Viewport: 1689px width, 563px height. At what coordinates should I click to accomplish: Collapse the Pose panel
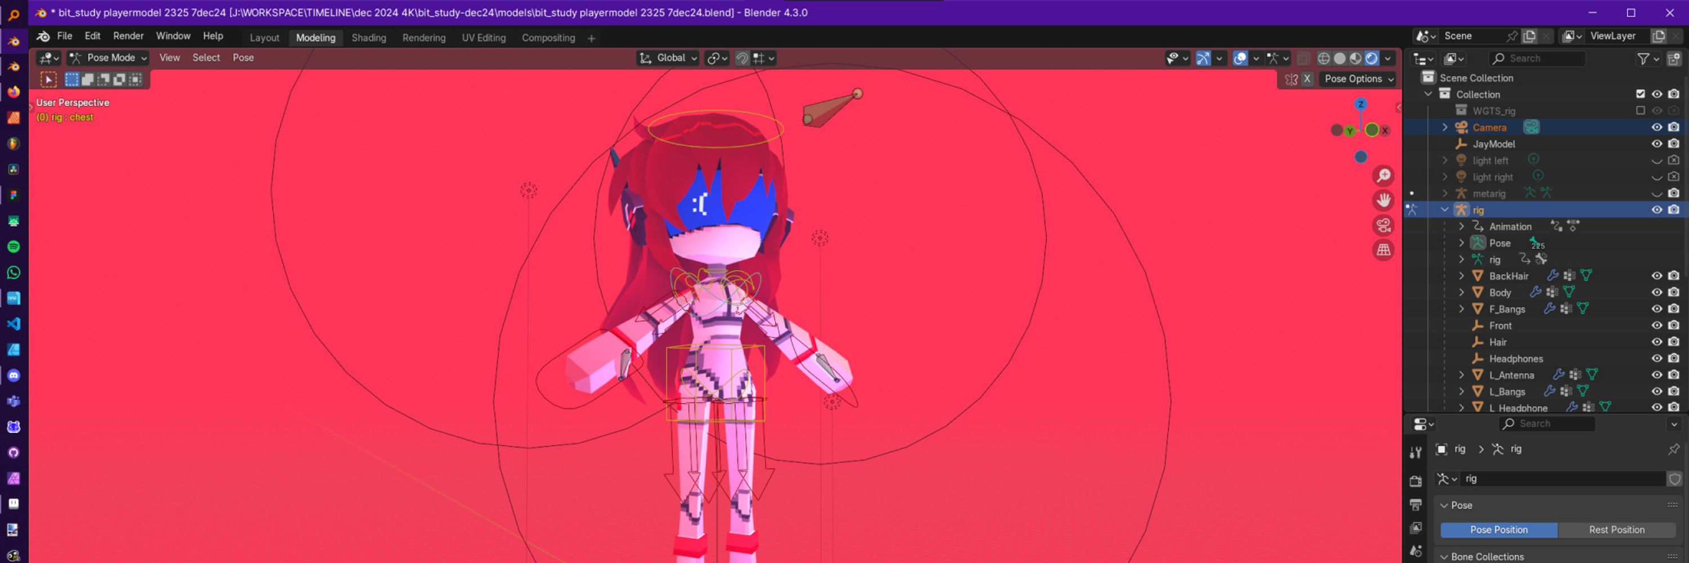pyautogui.click(x=1445, y=506)
